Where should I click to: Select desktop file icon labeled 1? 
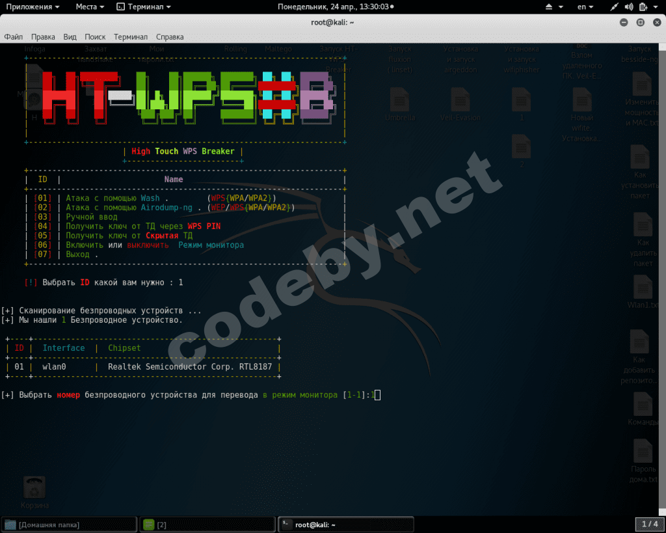[521, 105]
